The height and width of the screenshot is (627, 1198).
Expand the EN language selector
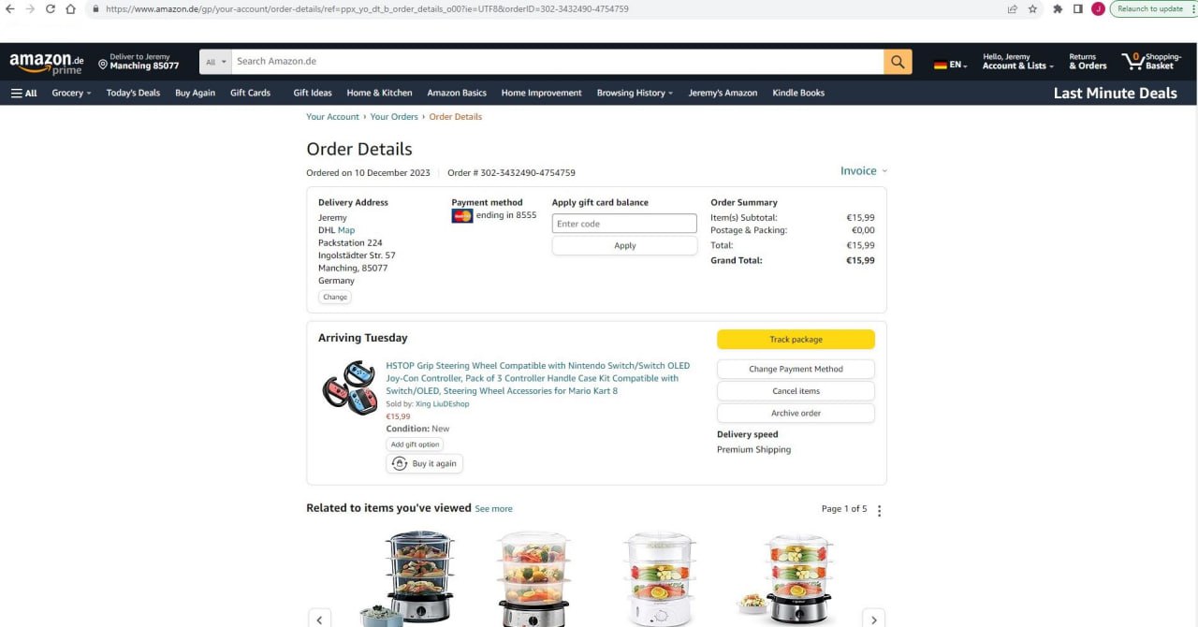tap(951, 65)
